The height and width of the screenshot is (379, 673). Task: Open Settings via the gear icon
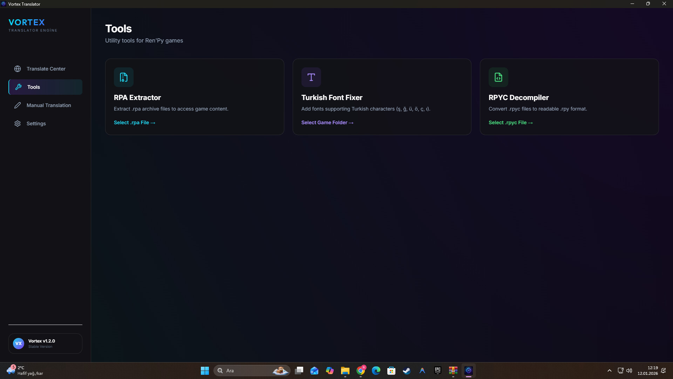[17, 124]
